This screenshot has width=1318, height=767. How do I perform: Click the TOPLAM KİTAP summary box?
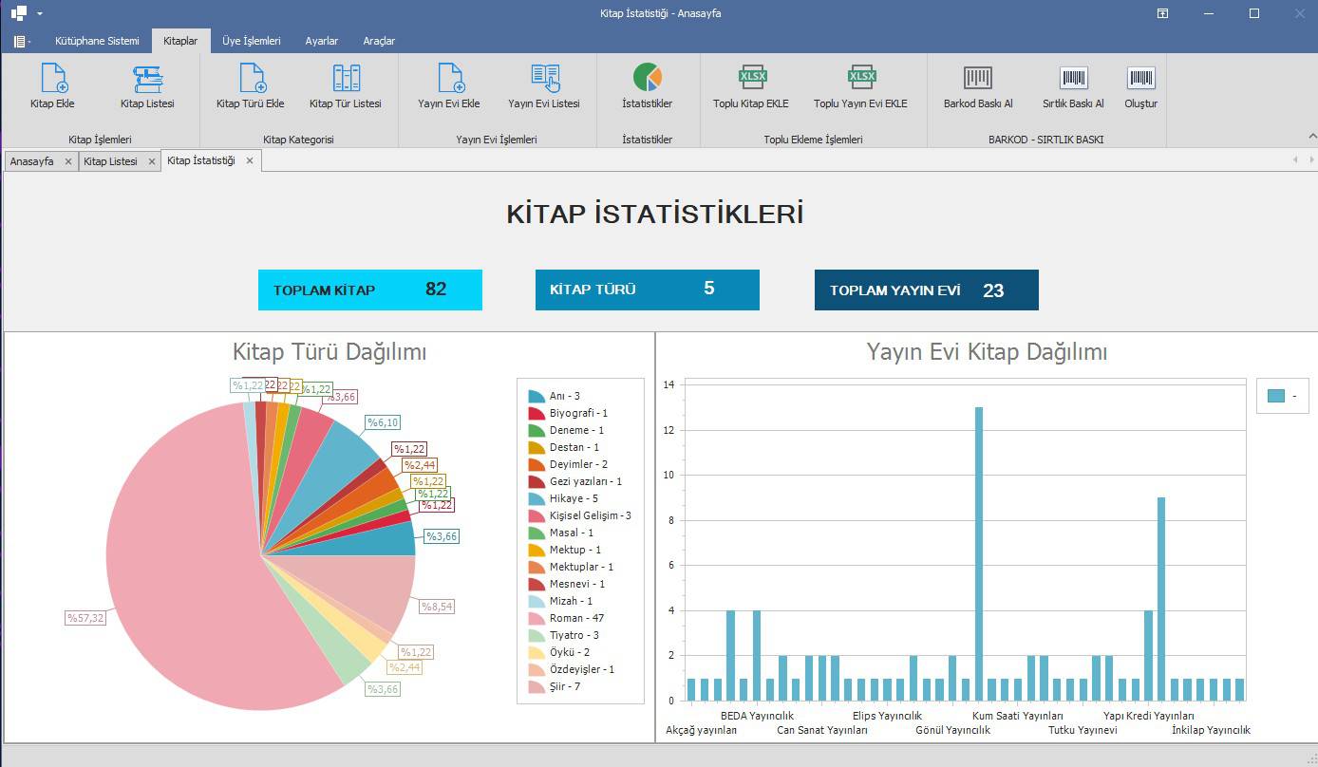coord(369,290)
